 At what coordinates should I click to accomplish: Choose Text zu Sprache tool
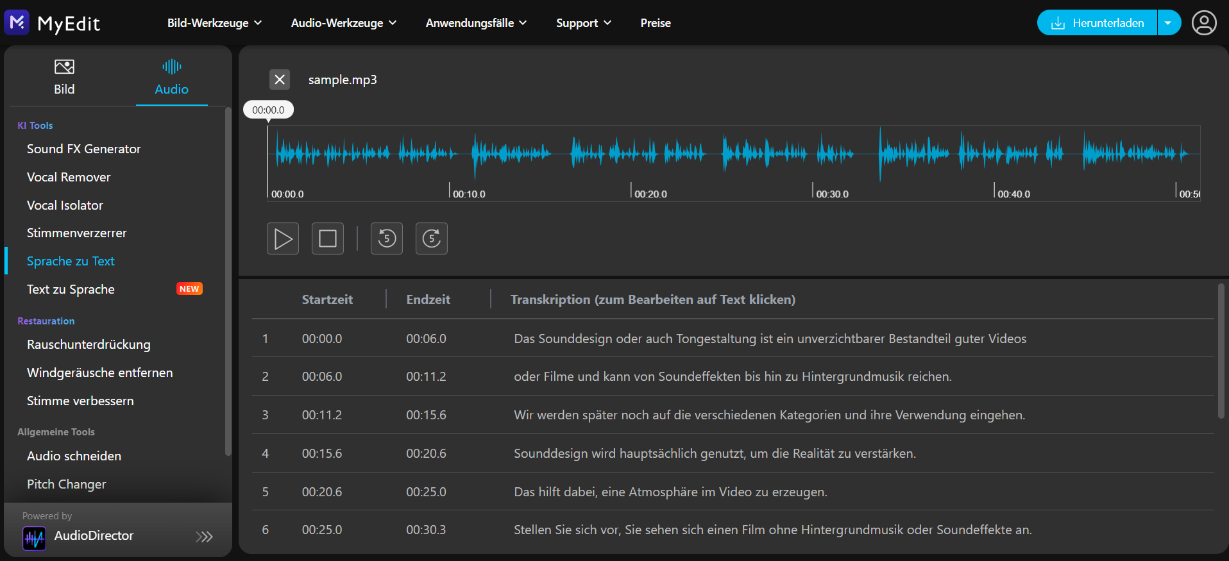point(71,289)
